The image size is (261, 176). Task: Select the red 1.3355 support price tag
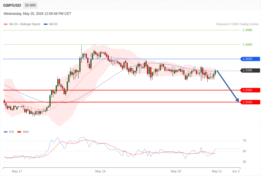click(x=250, y=90)
